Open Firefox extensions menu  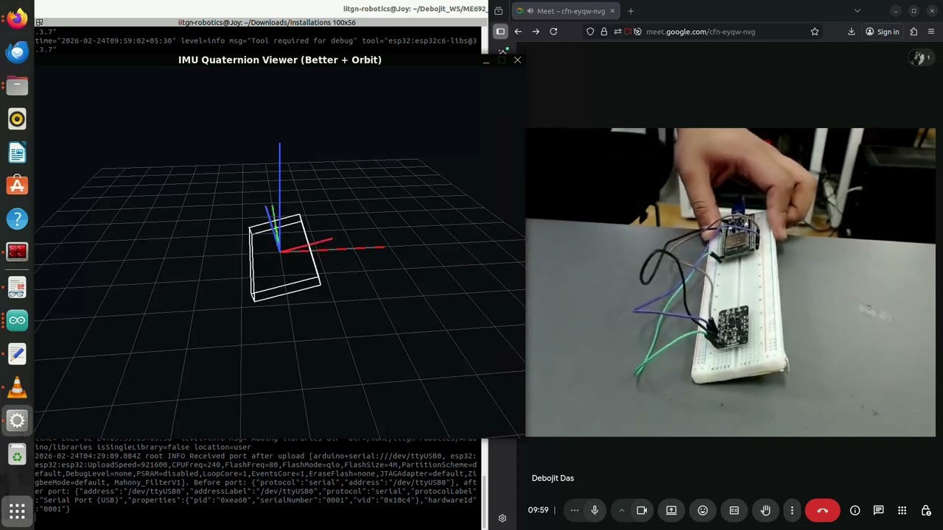coord(914,32)
